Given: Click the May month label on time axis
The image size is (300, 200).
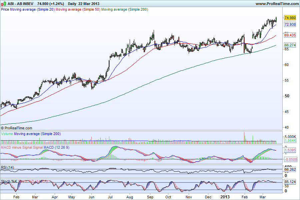Looking at the screenshot, I should pos(72,197).
